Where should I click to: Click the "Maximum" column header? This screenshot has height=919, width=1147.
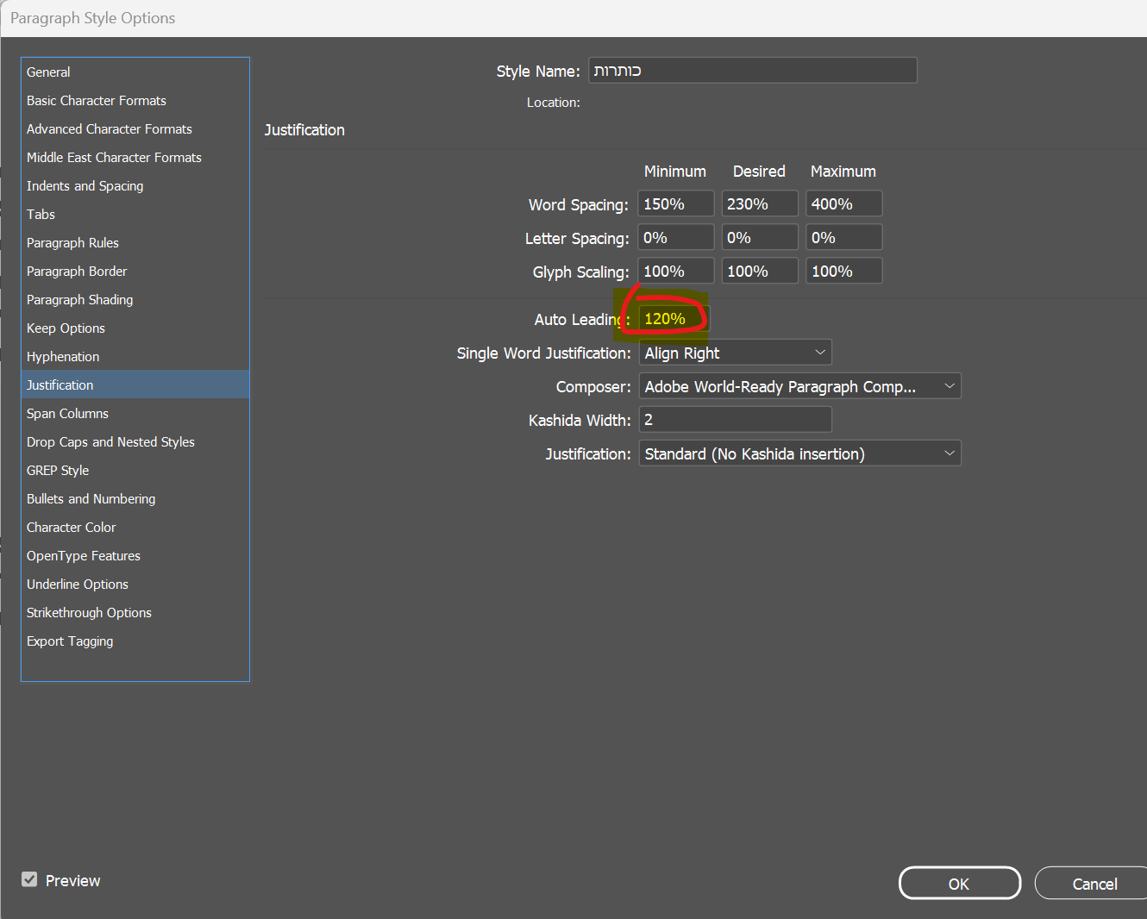843,172
